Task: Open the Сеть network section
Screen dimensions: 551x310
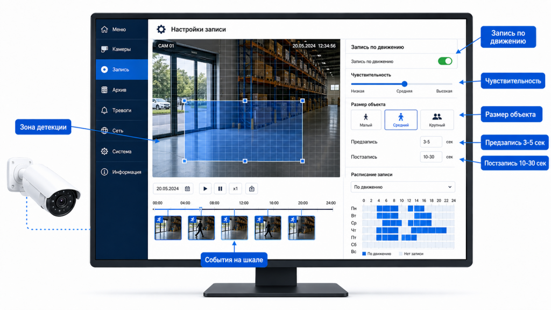Action: coord(122,131)
